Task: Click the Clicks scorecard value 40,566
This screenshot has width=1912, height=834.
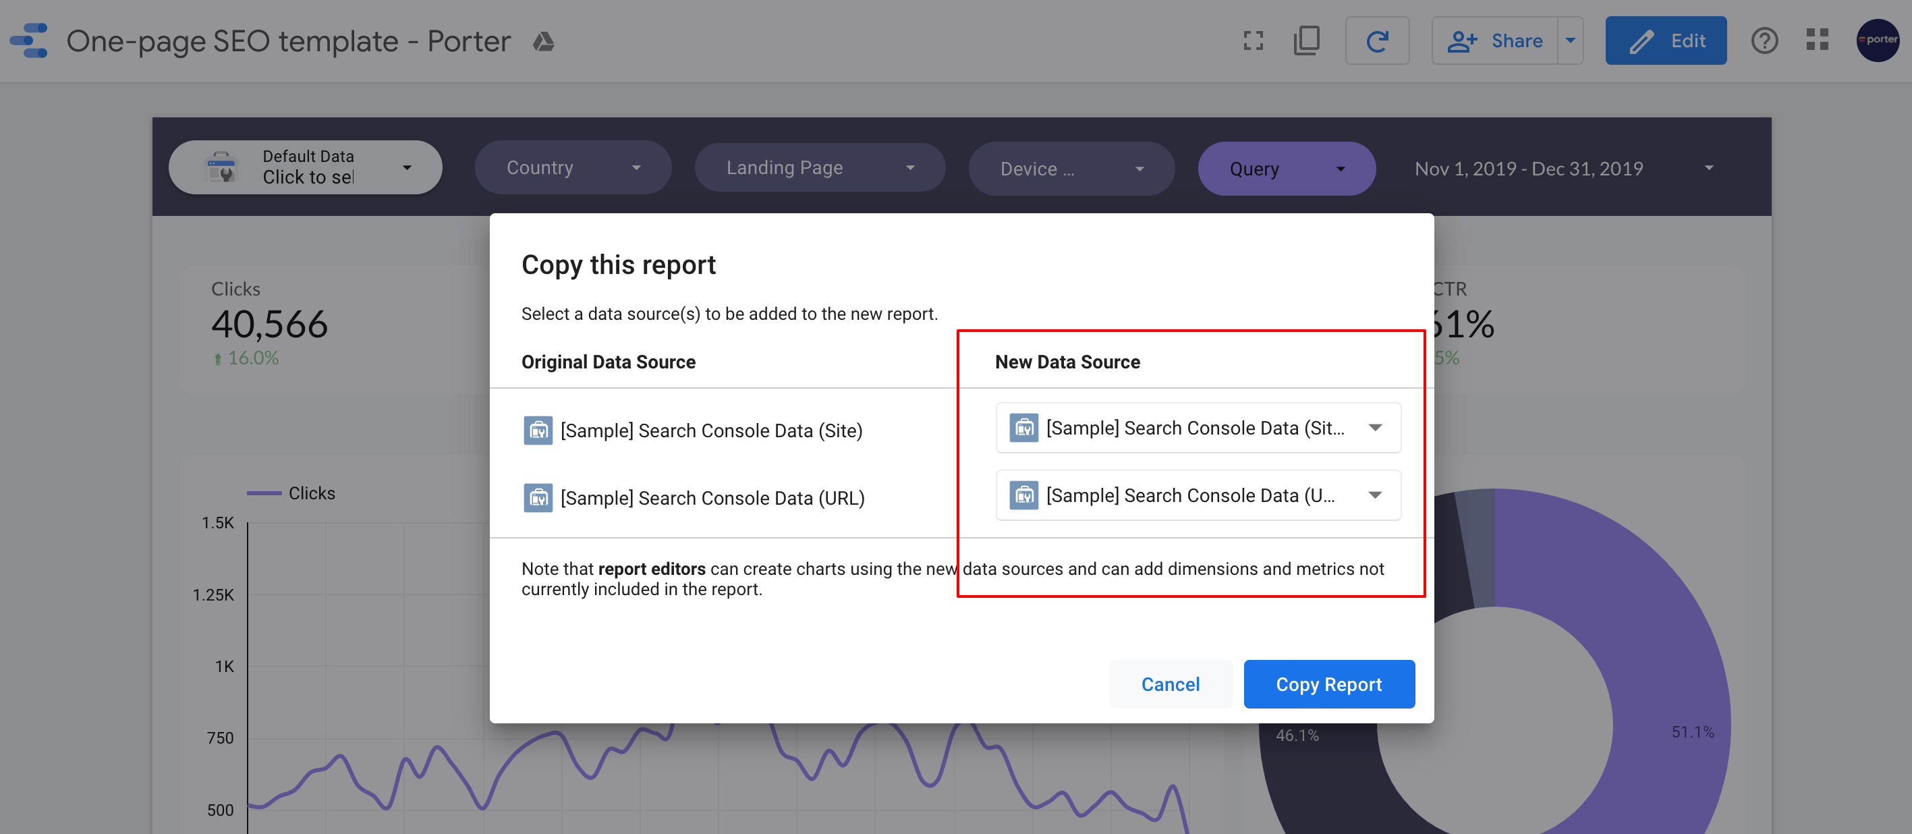Action: click(x=269, y=325)
